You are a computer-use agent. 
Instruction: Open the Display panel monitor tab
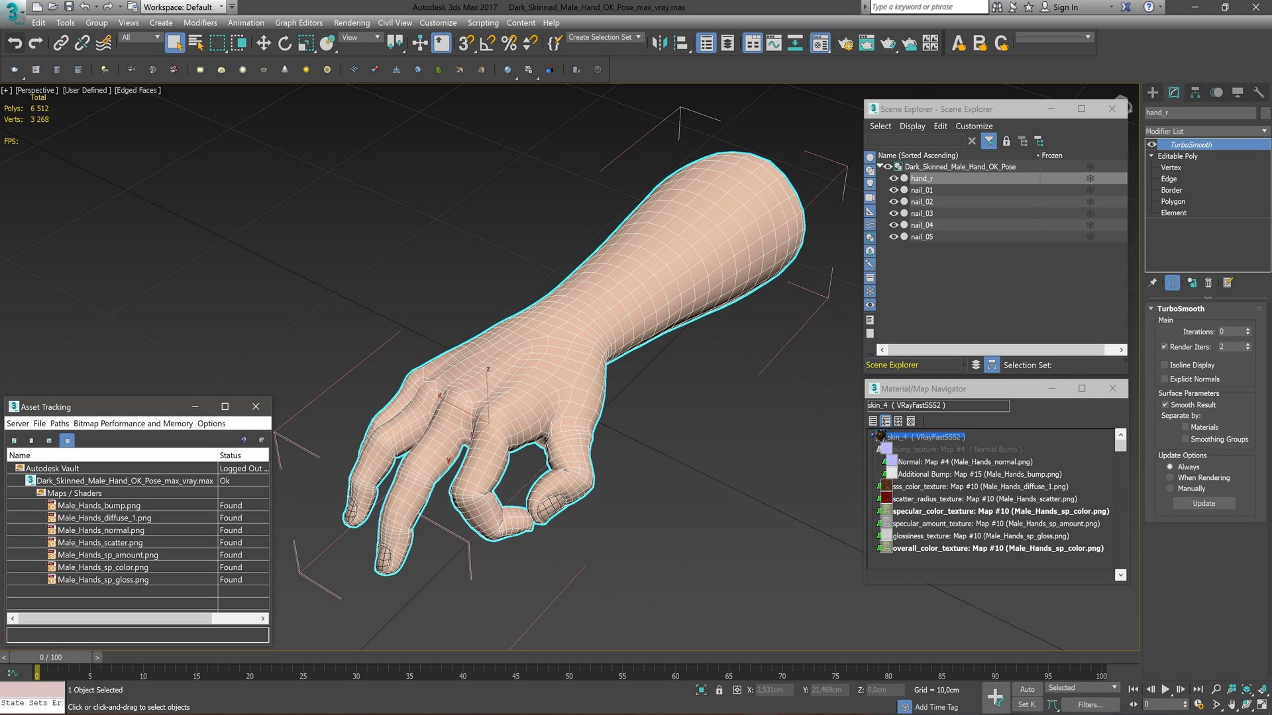pos(1238,93)
